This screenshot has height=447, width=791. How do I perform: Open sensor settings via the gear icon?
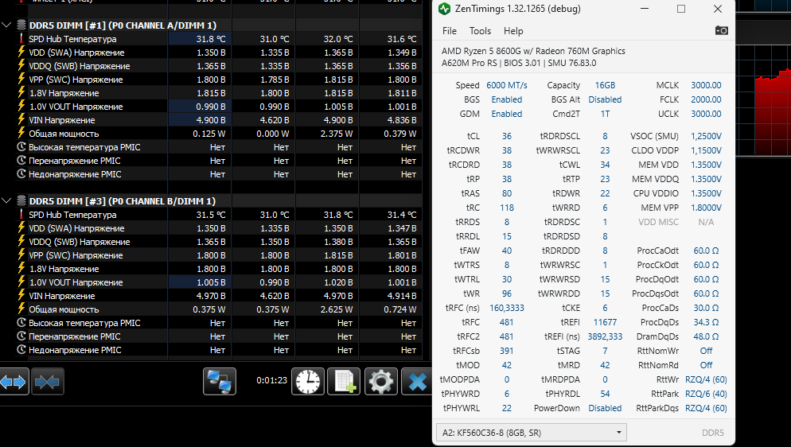[x=380, y=382]
